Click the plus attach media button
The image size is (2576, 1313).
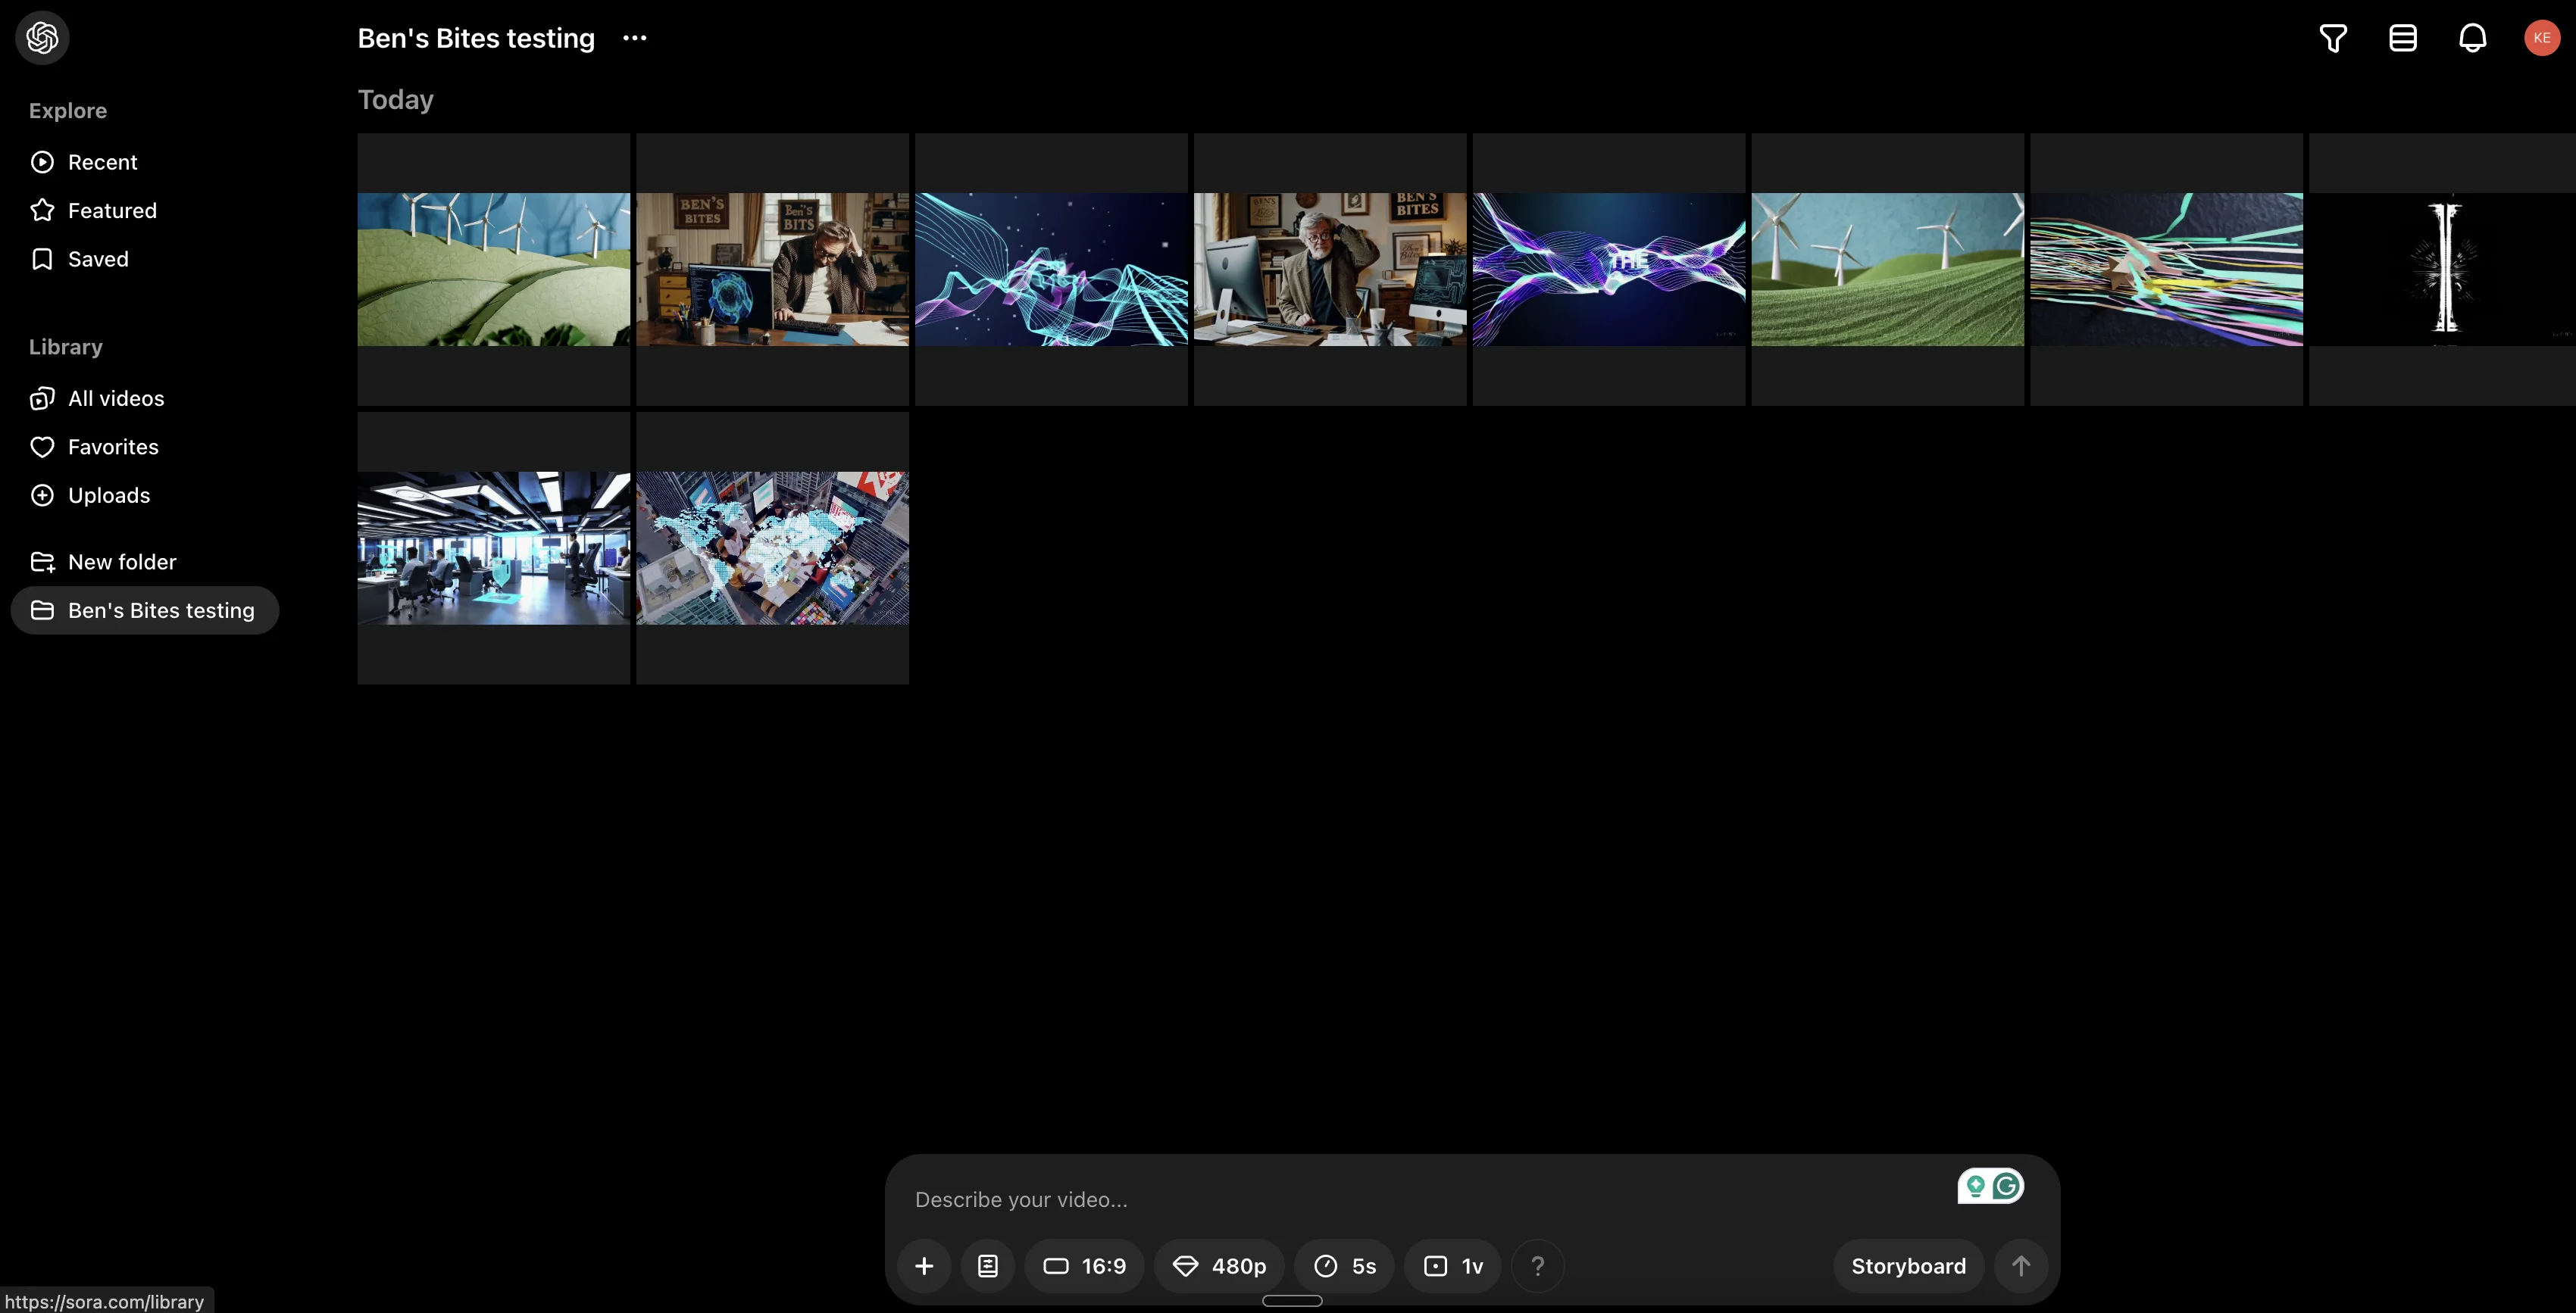point(924,1266)
